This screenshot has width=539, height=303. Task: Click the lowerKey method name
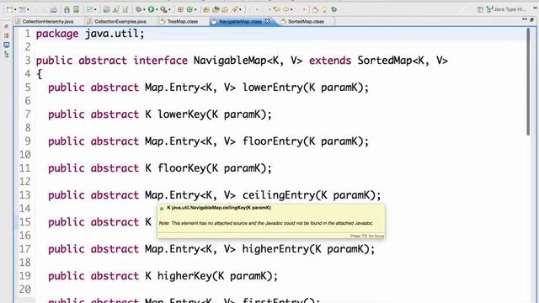[x=182, y=114]
